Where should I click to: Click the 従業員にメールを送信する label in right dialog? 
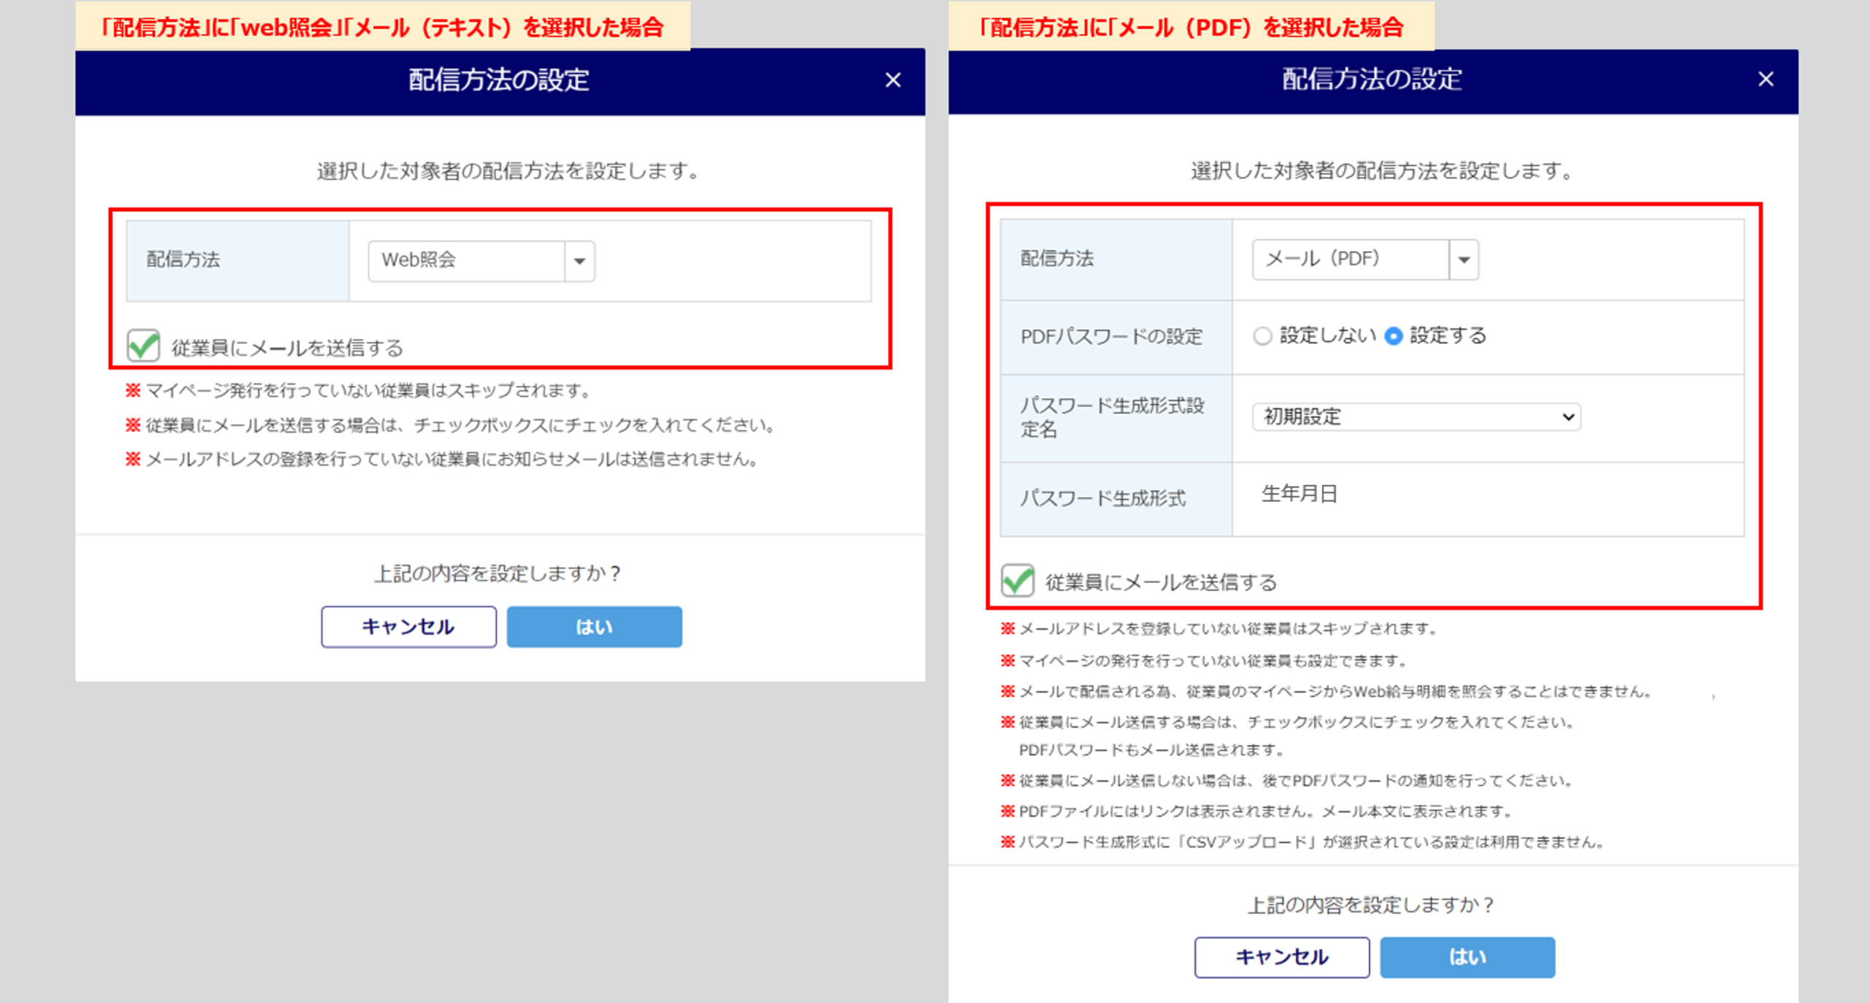tap(1161, 583)
